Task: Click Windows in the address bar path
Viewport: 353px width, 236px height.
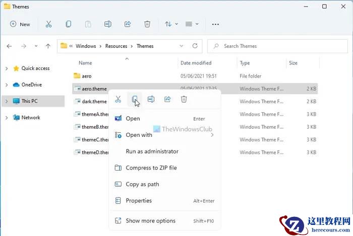Action: point(86,46)
